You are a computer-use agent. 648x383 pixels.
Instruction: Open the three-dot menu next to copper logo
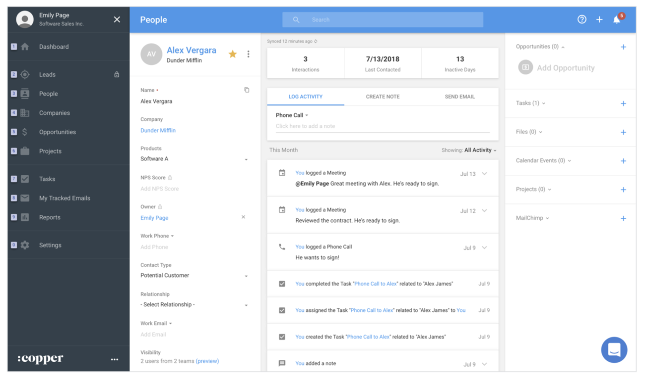(114, 360)
